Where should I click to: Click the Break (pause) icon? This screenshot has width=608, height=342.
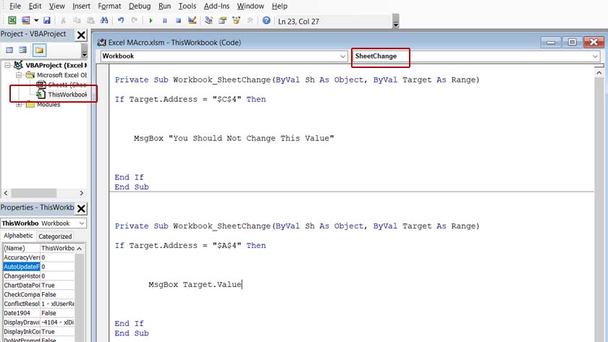(164, 20)
